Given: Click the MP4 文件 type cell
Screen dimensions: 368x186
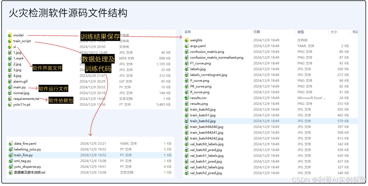Looking at the screenshot, I should 127,58.
